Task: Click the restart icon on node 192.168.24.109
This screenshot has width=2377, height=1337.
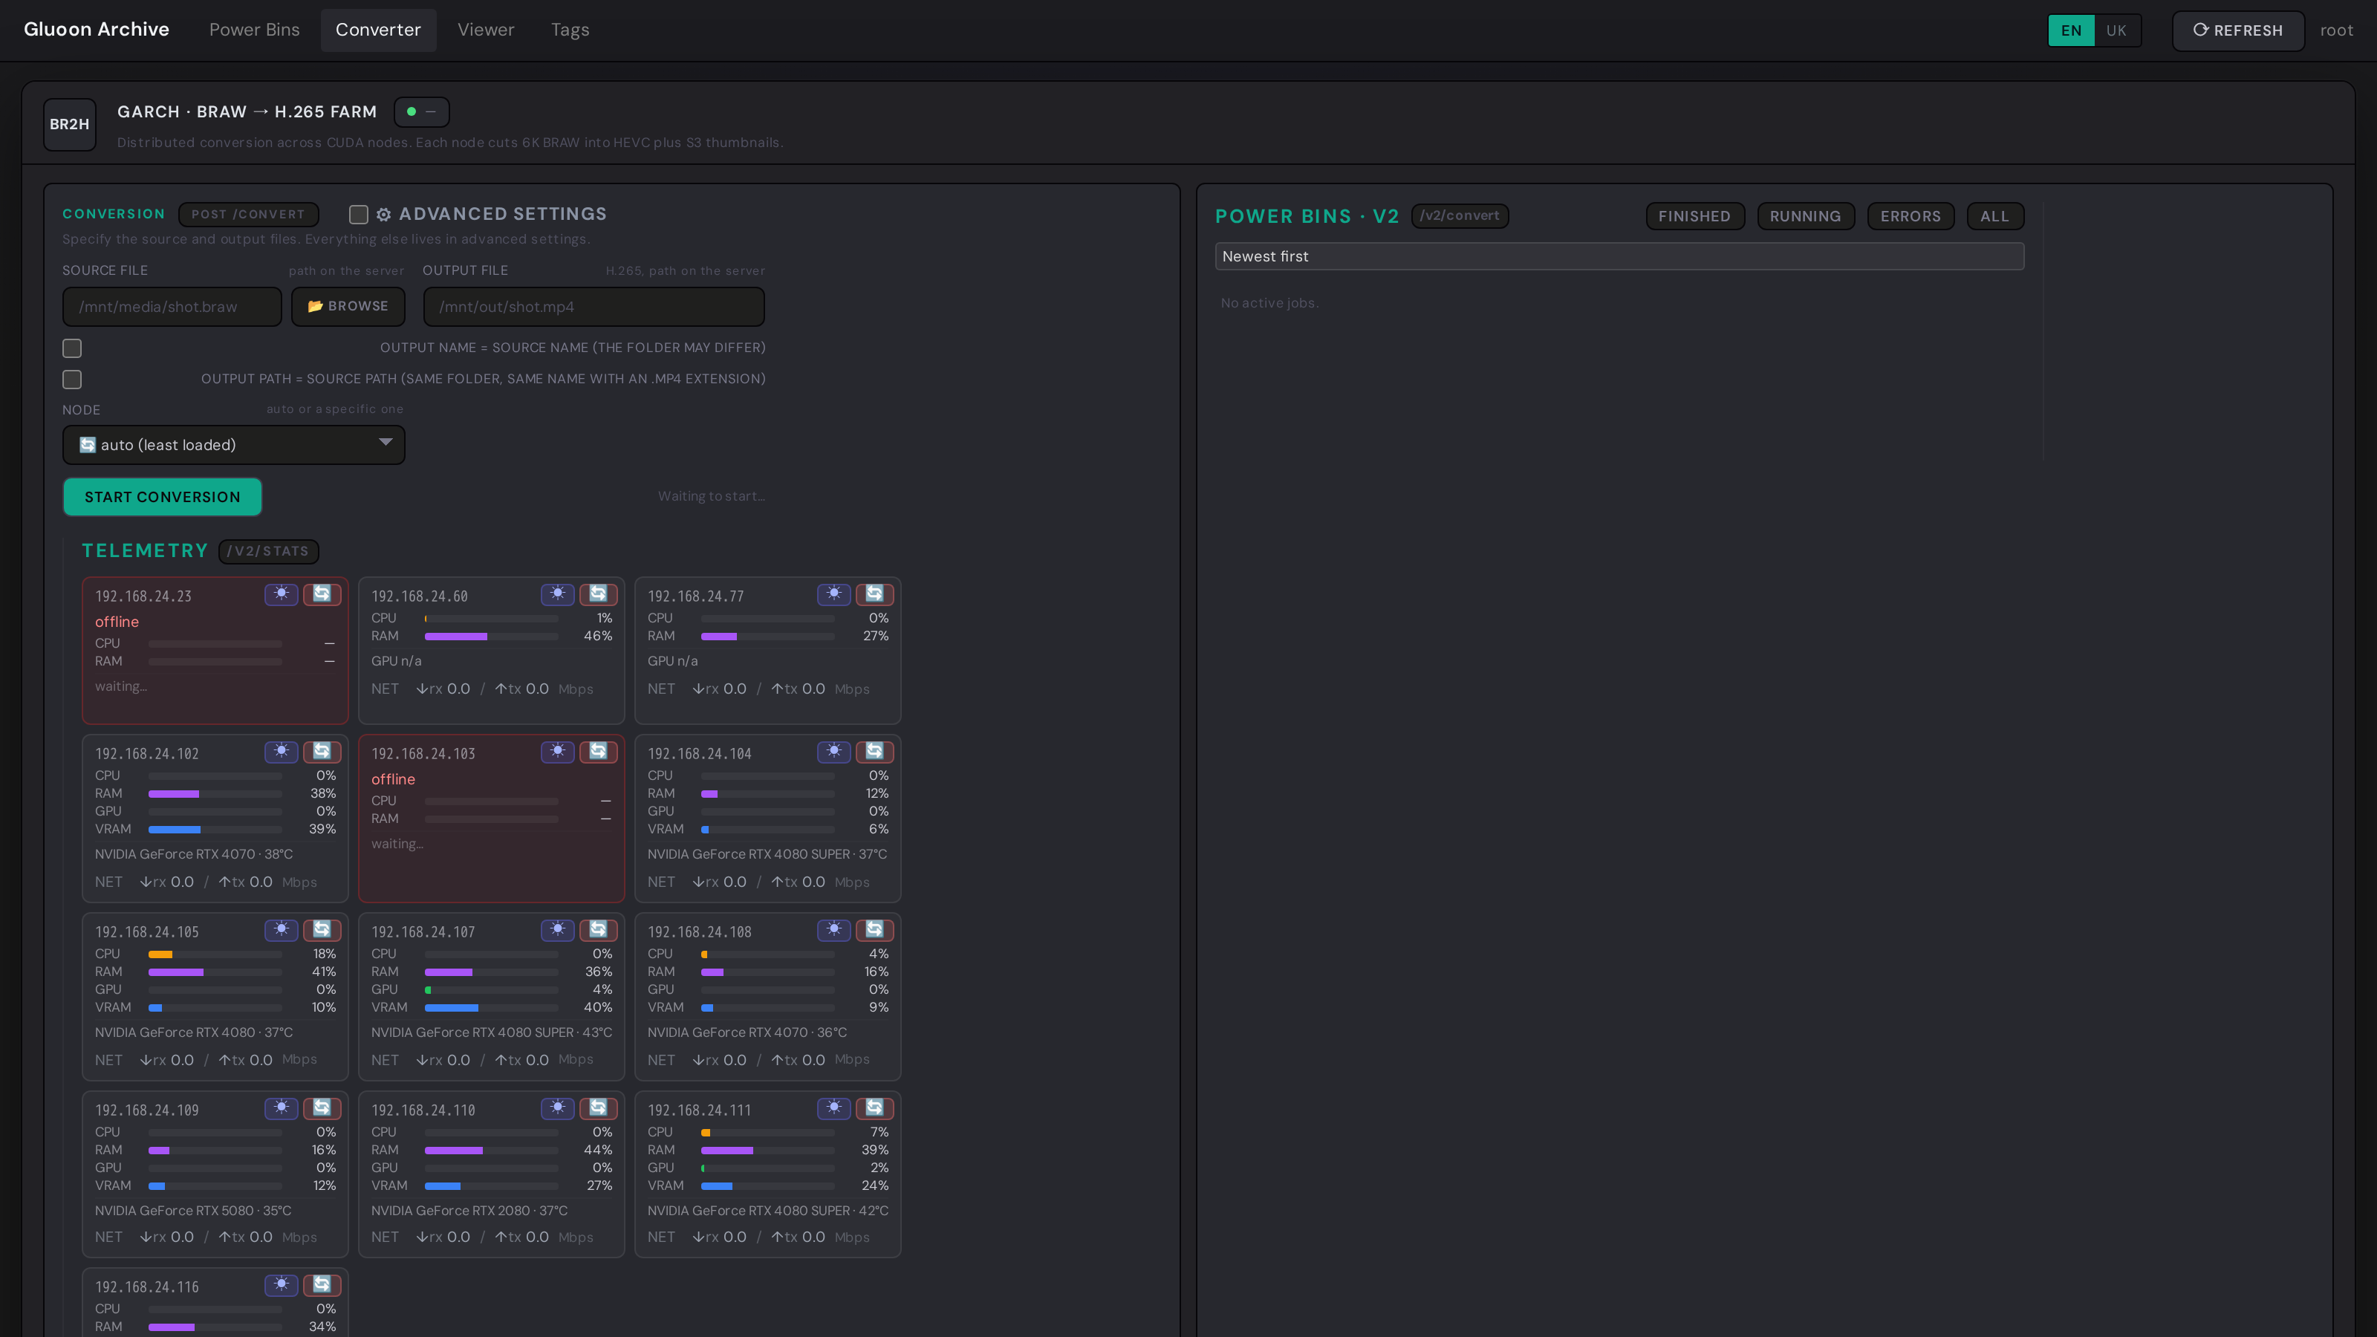Action: [322, 1108]
